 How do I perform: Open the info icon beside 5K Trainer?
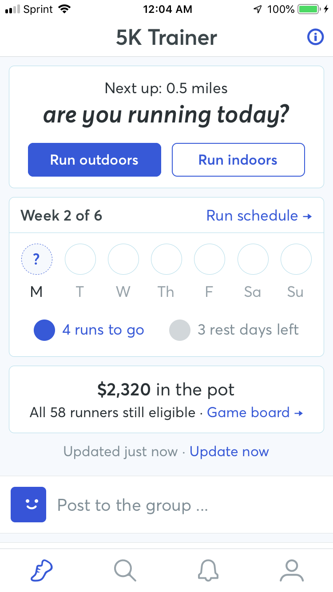pyautogui.click(x=315, y=37)
